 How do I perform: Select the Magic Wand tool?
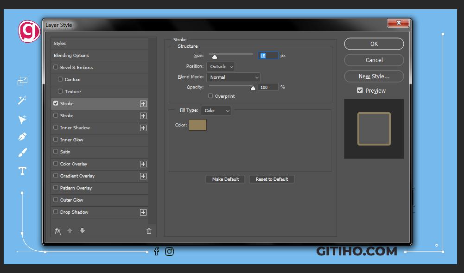coord(22,100)
